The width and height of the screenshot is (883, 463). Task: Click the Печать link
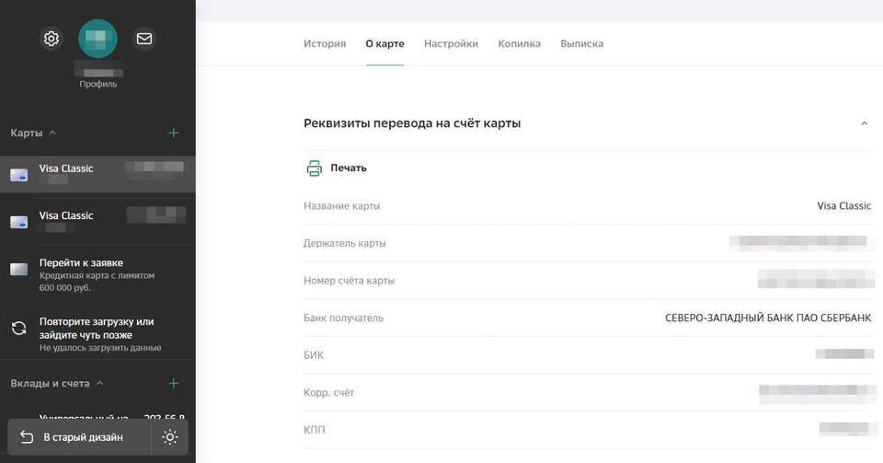[x=349, y=168]
